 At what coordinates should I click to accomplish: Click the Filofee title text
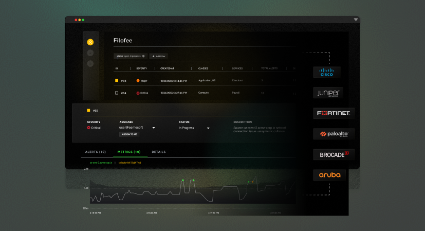pos(123,41)
